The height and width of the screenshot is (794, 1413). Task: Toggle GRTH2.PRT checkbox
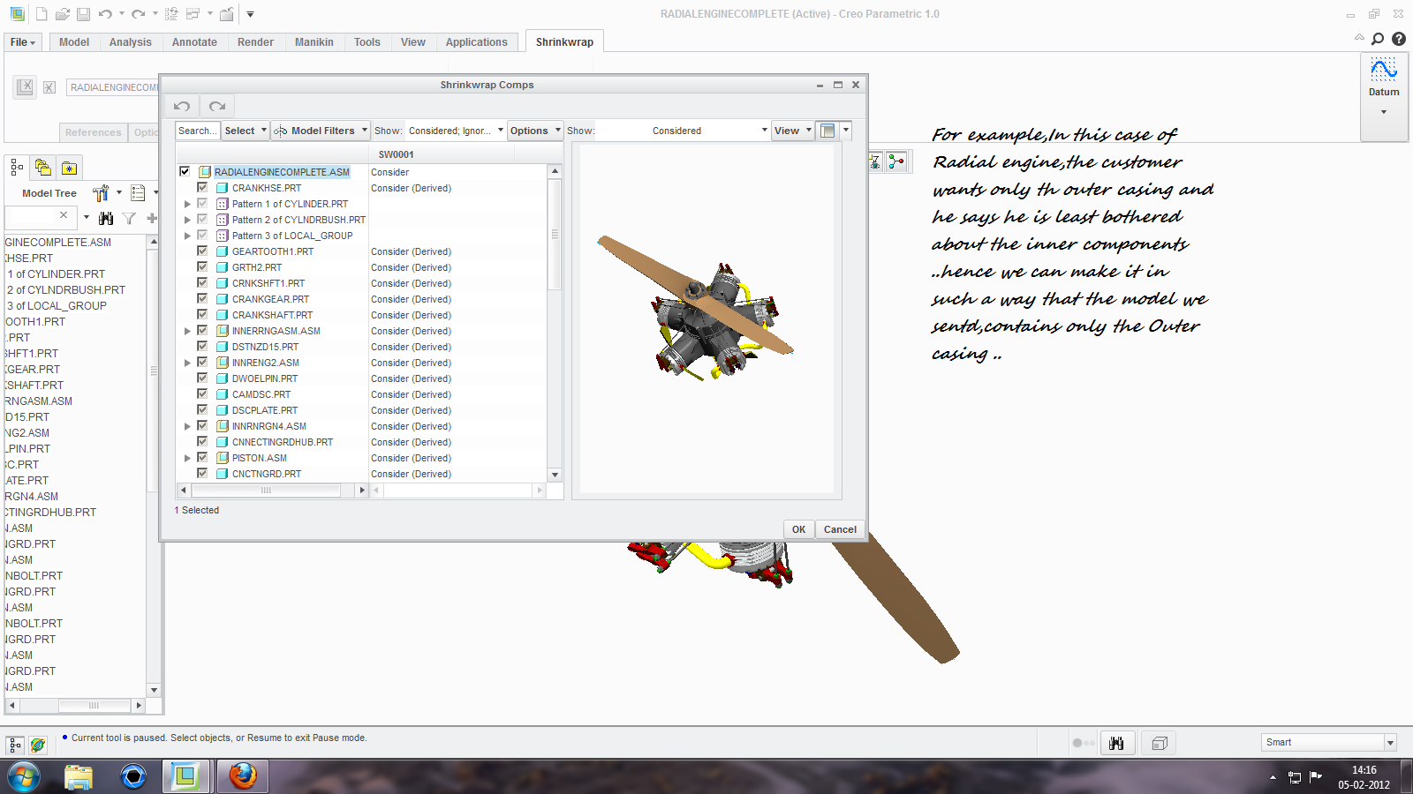[202, 267]
